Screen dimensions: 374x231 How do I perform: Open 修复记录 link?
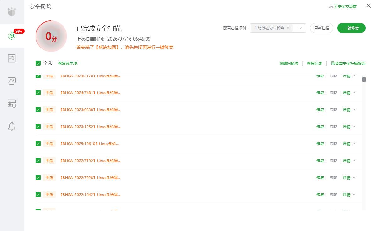(x=314, y=64)
